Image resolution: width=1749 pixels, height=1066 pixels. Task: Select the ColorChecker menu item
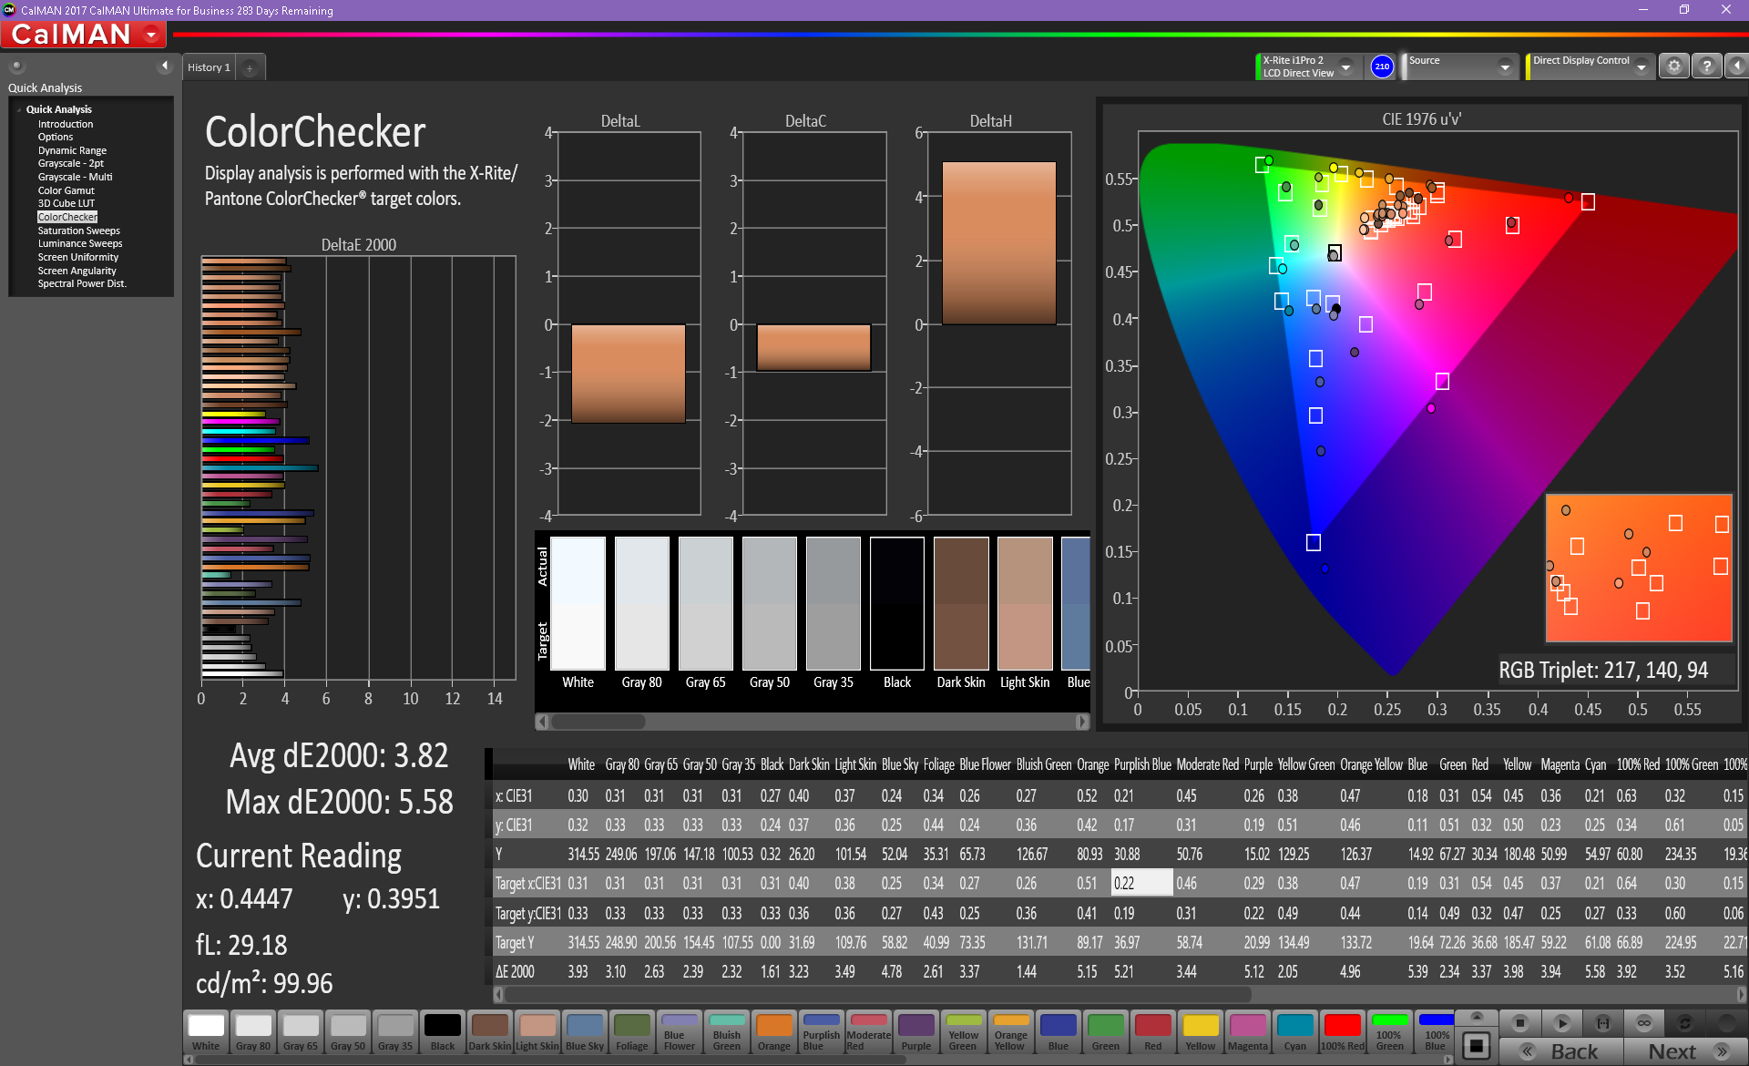66,218
